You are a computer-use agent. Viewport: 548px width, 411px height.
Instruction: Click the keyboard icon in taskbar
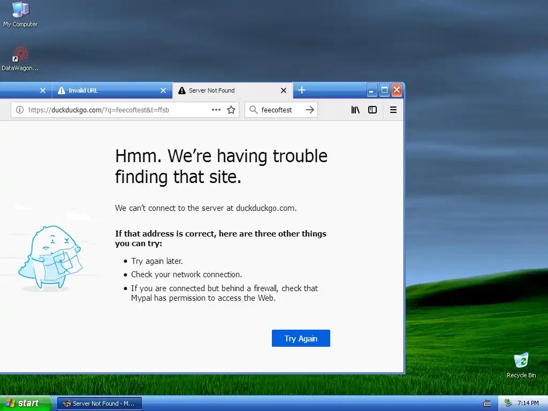click(486, 404)
